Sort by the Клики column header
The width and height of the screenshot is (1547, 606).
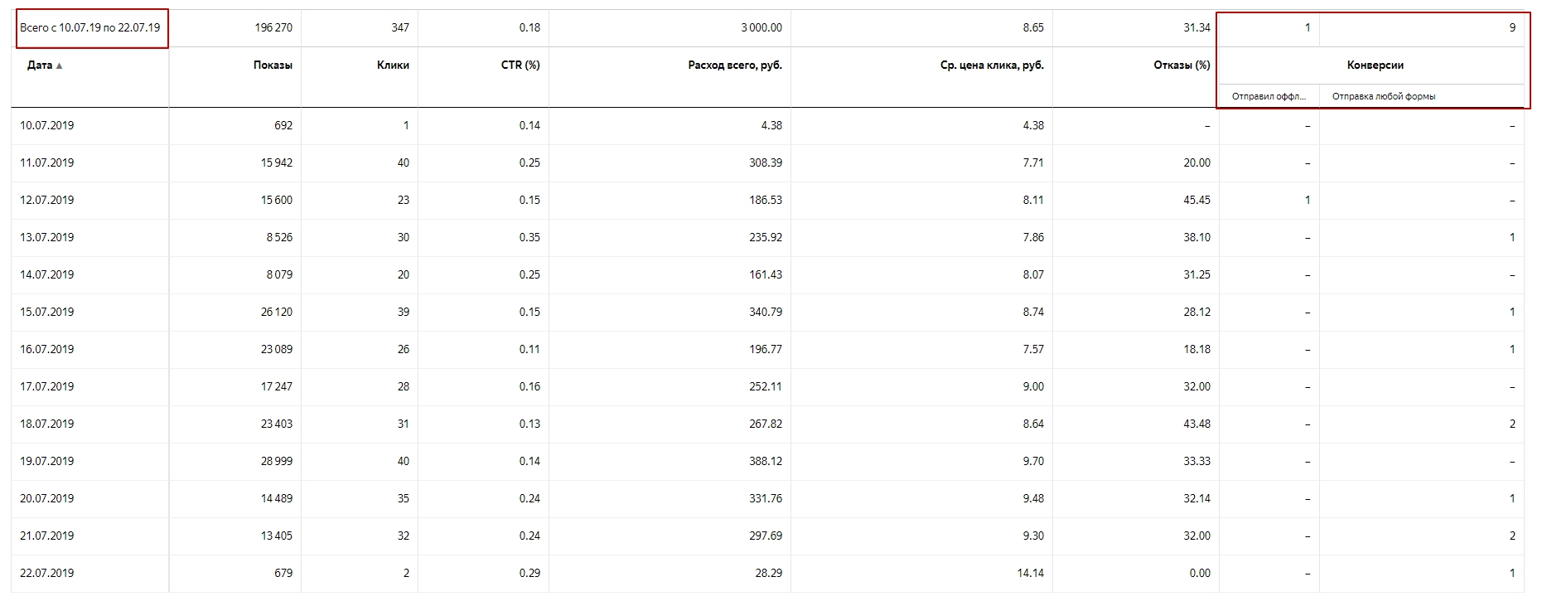(x=393, y=65)
